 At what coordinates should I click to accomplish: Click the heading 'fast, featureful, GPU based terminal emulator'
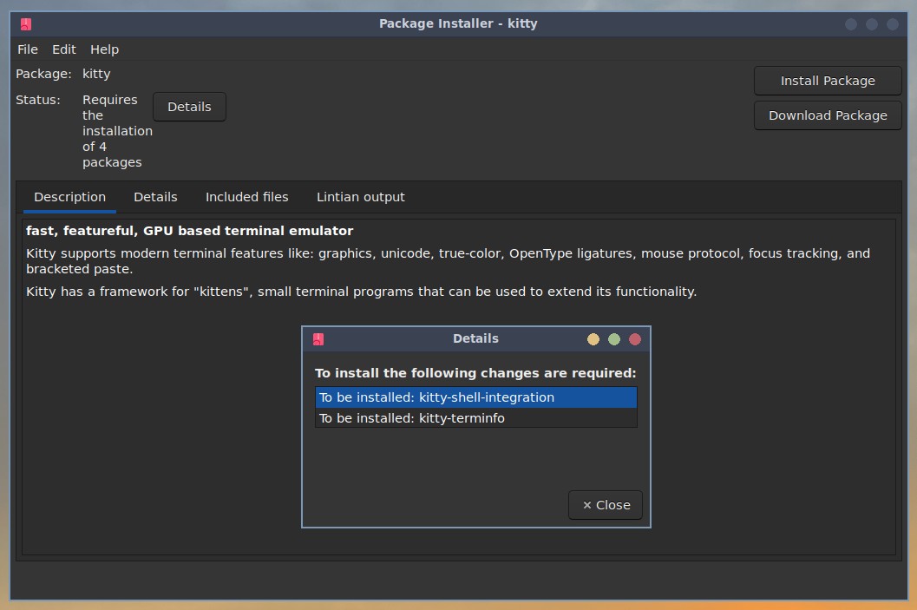click(x=189, y=231)
